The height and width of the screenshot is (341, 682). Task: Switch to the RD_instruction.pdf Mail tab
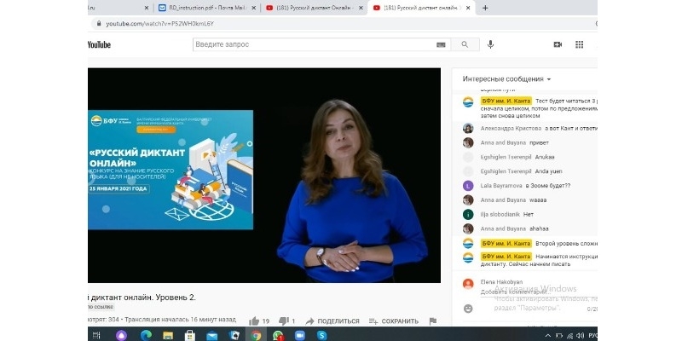[202, 8]
